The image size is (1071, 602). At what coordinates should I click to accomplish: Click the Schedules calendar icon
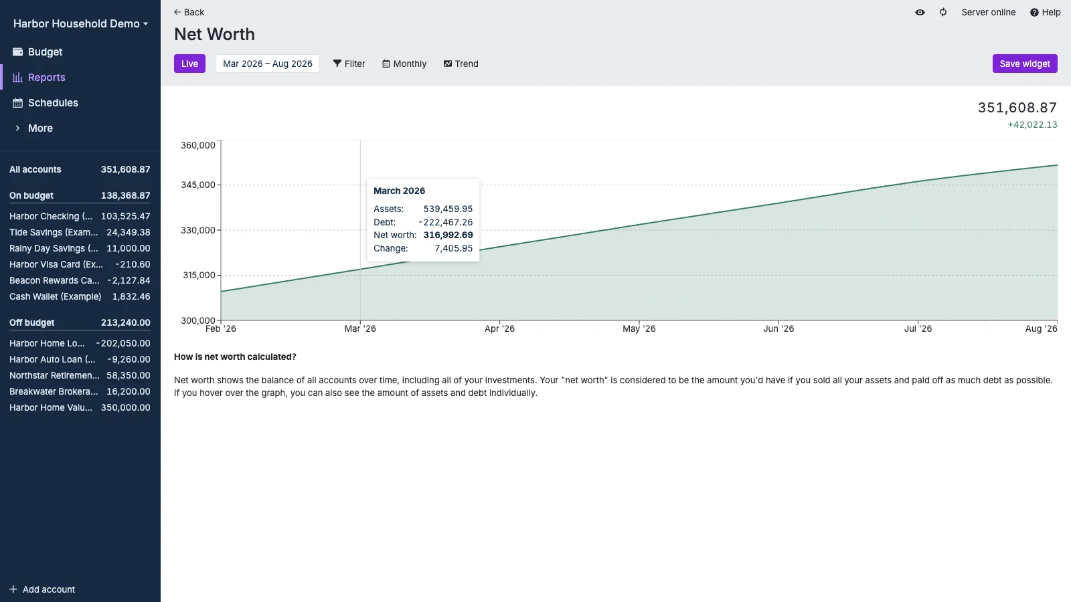click(x=17, y=103)
